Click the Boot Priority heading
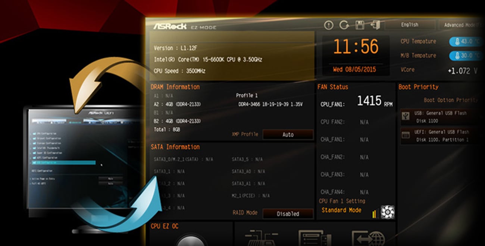 coord(418,87)
